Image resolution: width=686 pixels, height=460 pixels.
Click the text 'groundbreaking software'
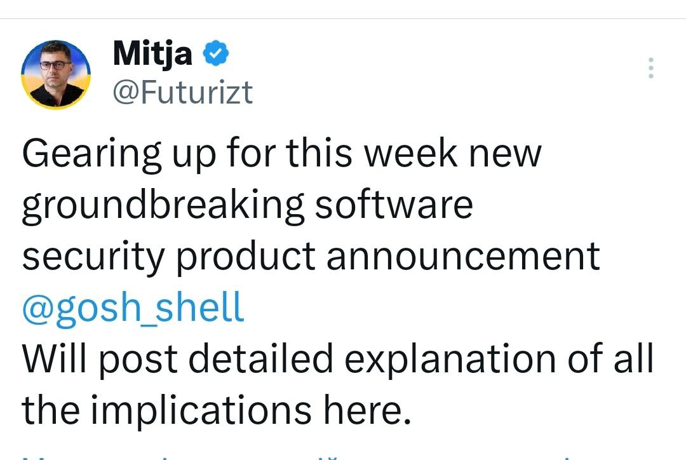[x=248, y=205]
